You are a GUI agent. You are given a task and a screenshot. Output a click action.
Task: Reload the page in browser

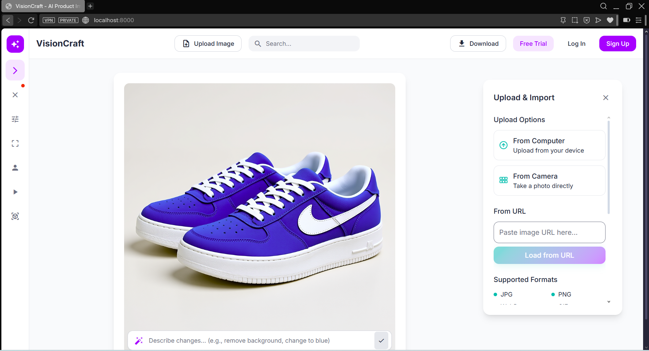click(31, 20)
